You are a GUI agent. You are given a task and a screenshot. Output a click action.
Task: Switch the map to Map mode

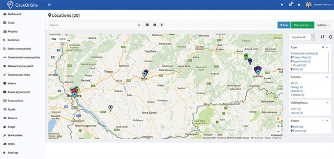click(54, 39)
